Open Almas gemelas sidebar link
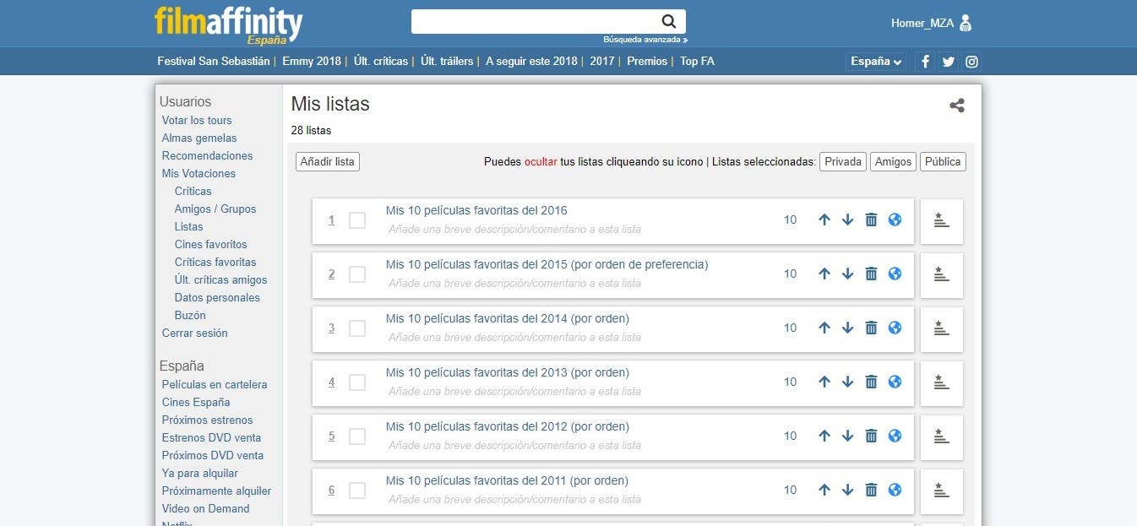This screenshot has width=1137, height=526. [x=199, y=138]
